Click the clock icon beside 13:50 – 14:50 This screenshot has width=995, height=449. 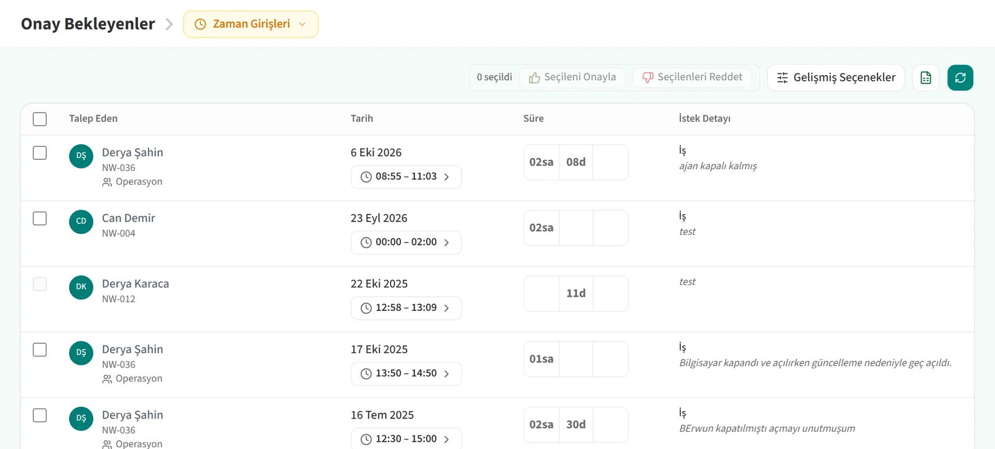pyautogui.click(x=366, y=374)
